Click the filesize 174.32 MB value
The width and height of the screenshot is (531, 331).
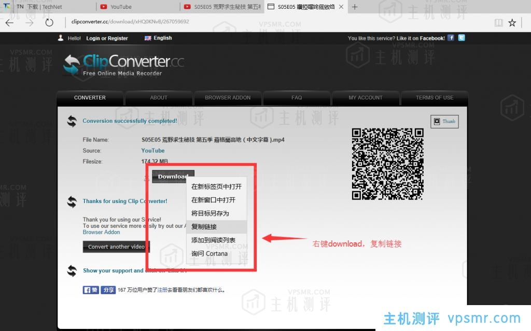coord(155,162)
